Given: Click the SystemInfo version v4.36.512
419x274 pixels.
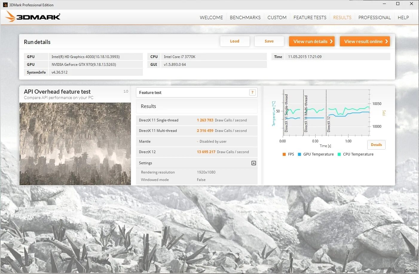Looking at the screenshot, I should [x=59, y=72].
